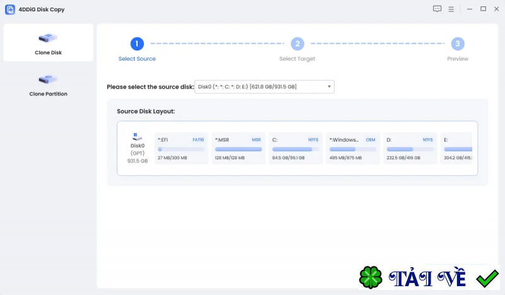505x295 pixels.
Task: Click the Disk0 name label
Action: (x=137, y=146)
